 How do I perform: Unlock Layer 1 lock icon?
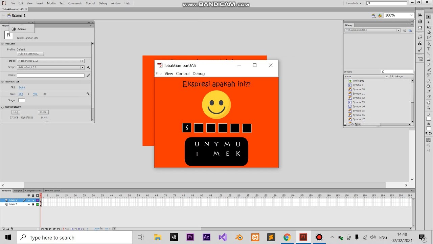tap(33, 204)
